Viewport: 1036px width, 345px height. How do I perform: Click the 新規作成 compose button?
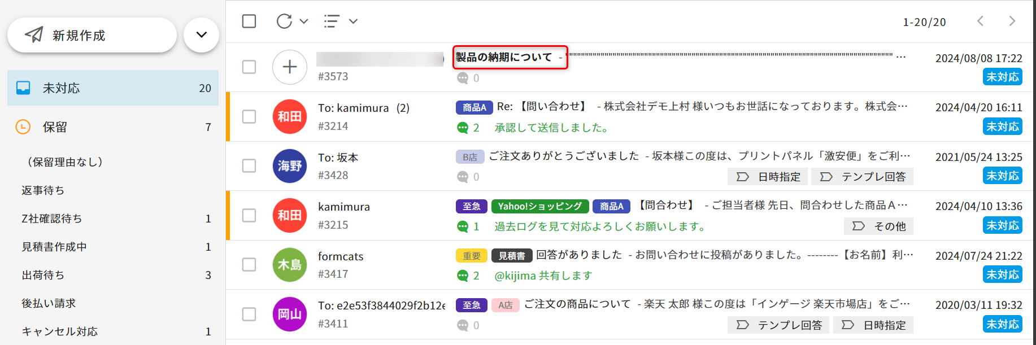92,35
